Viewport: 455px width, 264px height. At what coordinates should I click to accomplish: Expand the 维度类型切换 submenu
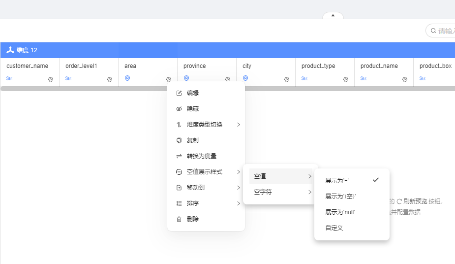pyautogui.click(x=206, y=125)
